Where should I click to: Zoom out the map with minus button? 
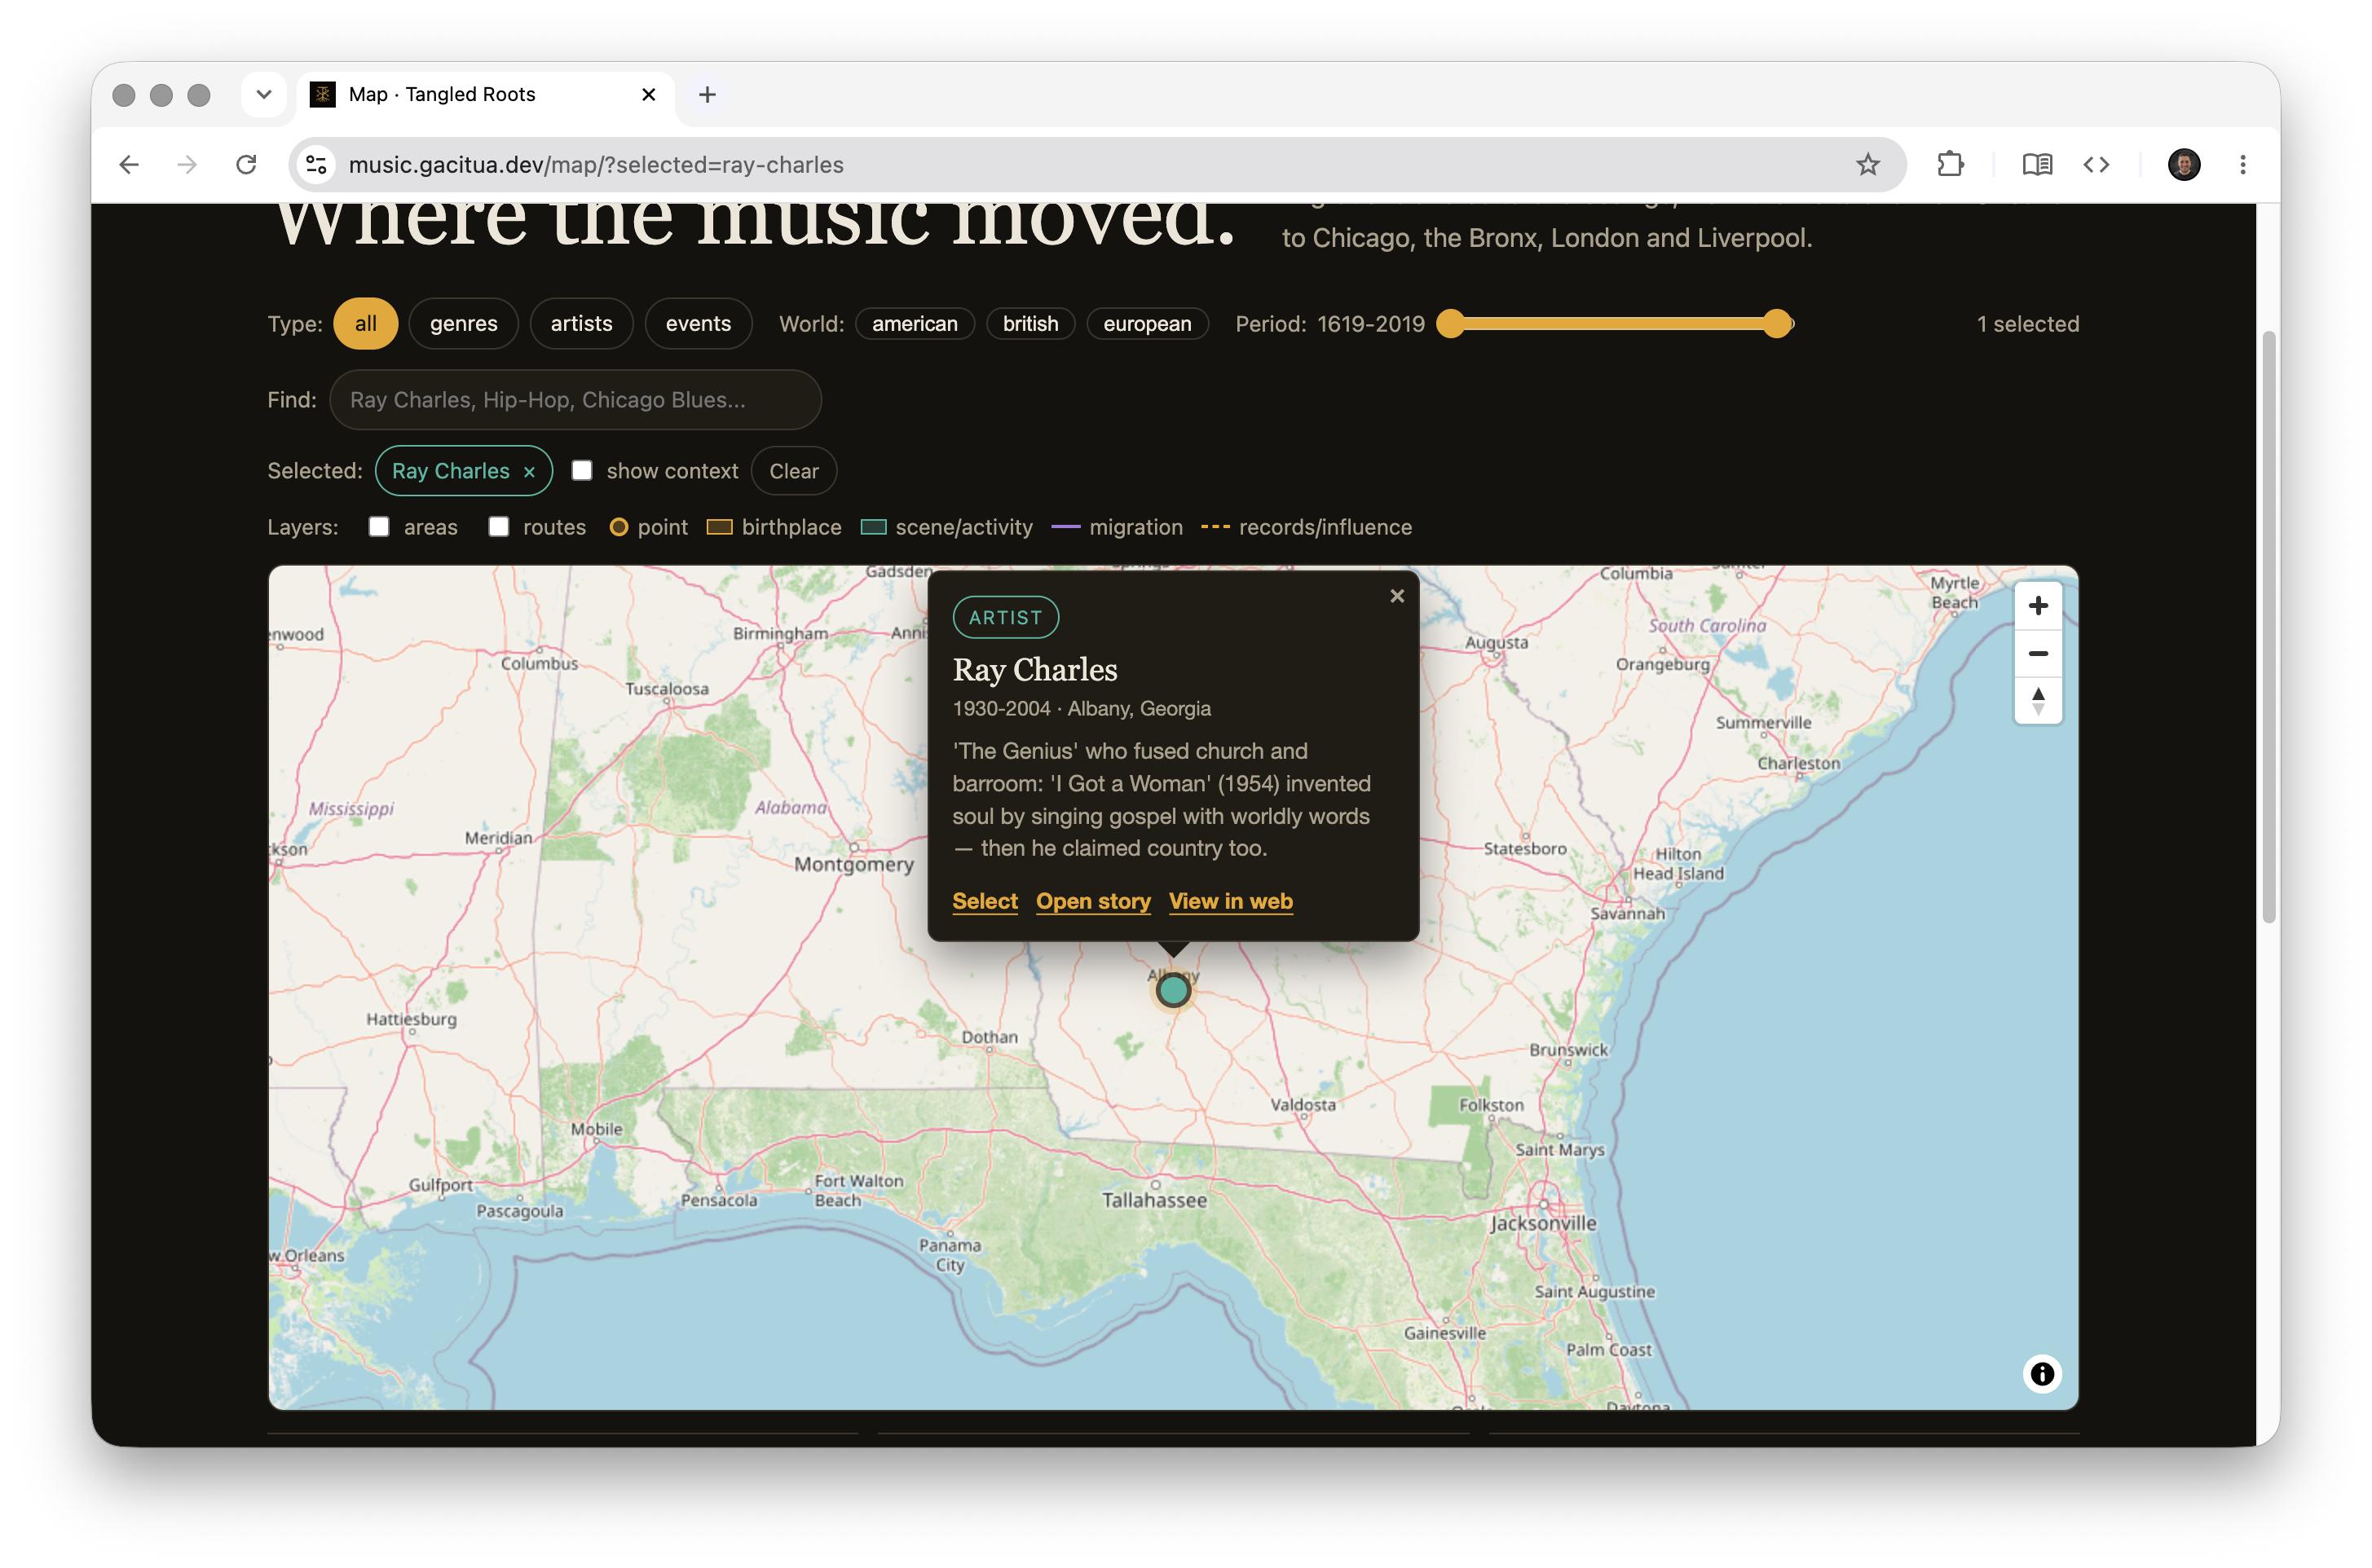pyautogui.click(x=2037, y=654)
